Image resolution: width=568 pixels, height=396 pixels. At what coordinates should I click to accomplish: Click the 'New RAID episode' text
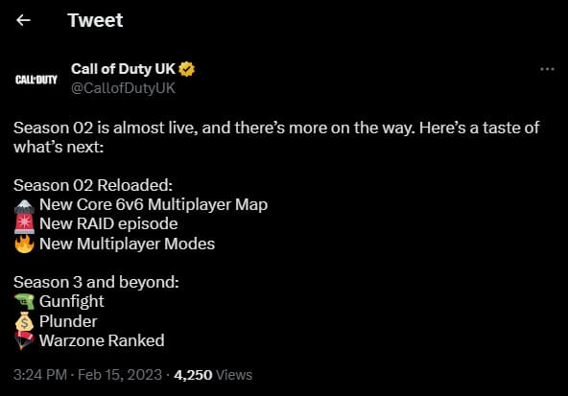[108, 223]
